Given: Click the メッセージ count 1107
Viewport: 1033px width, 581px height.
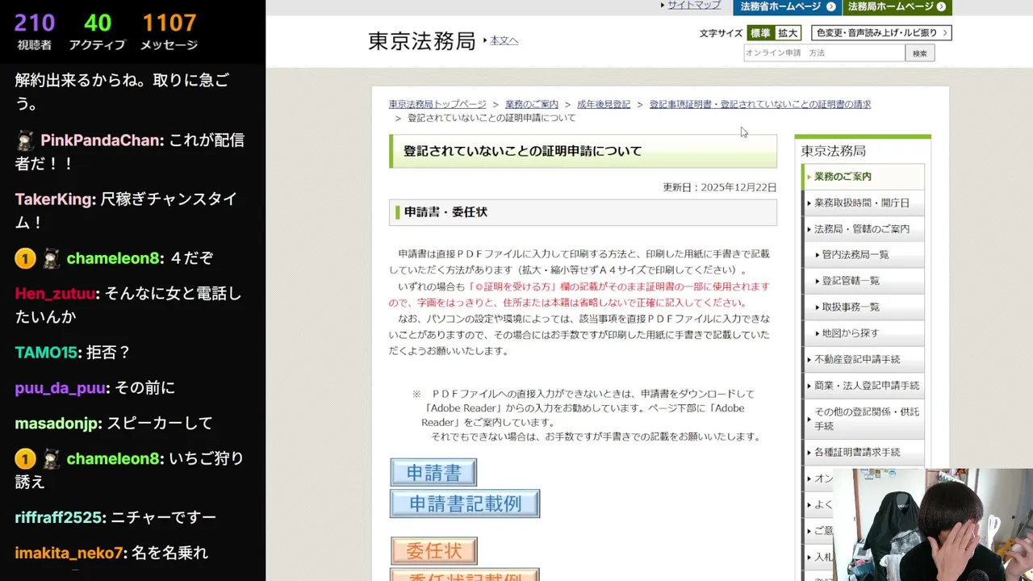Looking at the screenshot, I should pyautogui.click(x=169, y=23).
